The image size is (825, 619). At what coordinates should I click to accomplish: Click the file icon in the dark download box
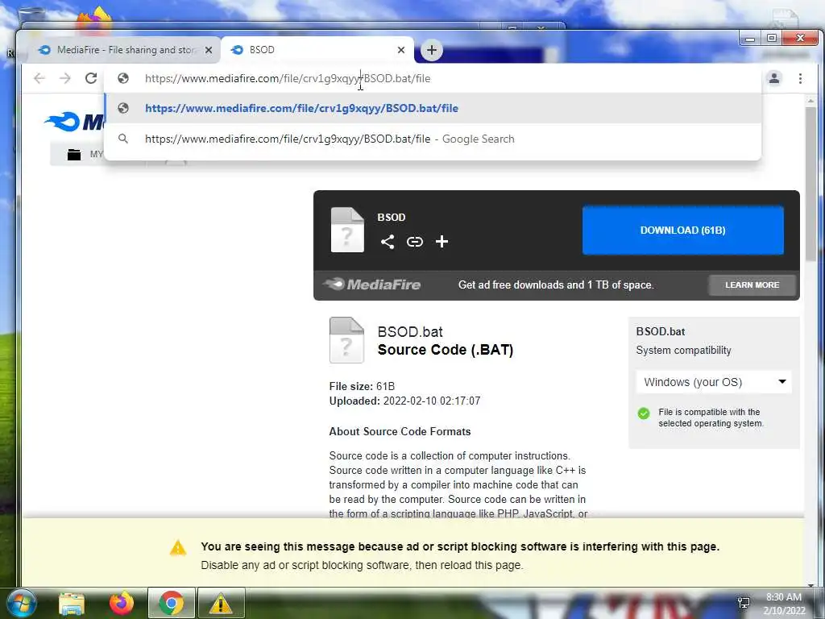click(x=347, y=230)
